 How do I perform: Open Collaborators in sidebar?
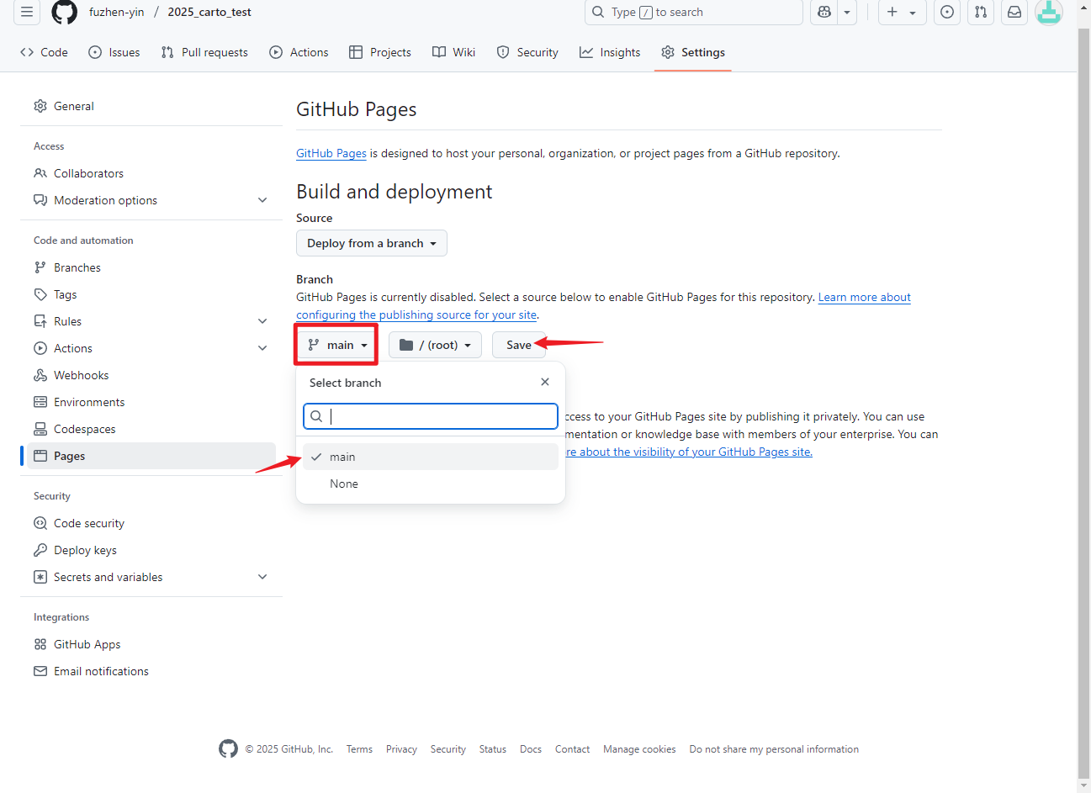point(151,173)
